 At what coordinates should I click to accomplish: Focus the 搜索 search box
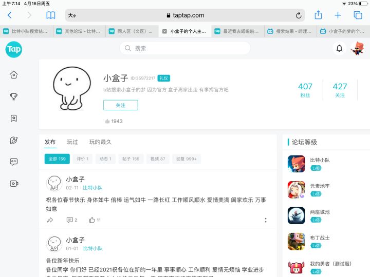[185, 48]
